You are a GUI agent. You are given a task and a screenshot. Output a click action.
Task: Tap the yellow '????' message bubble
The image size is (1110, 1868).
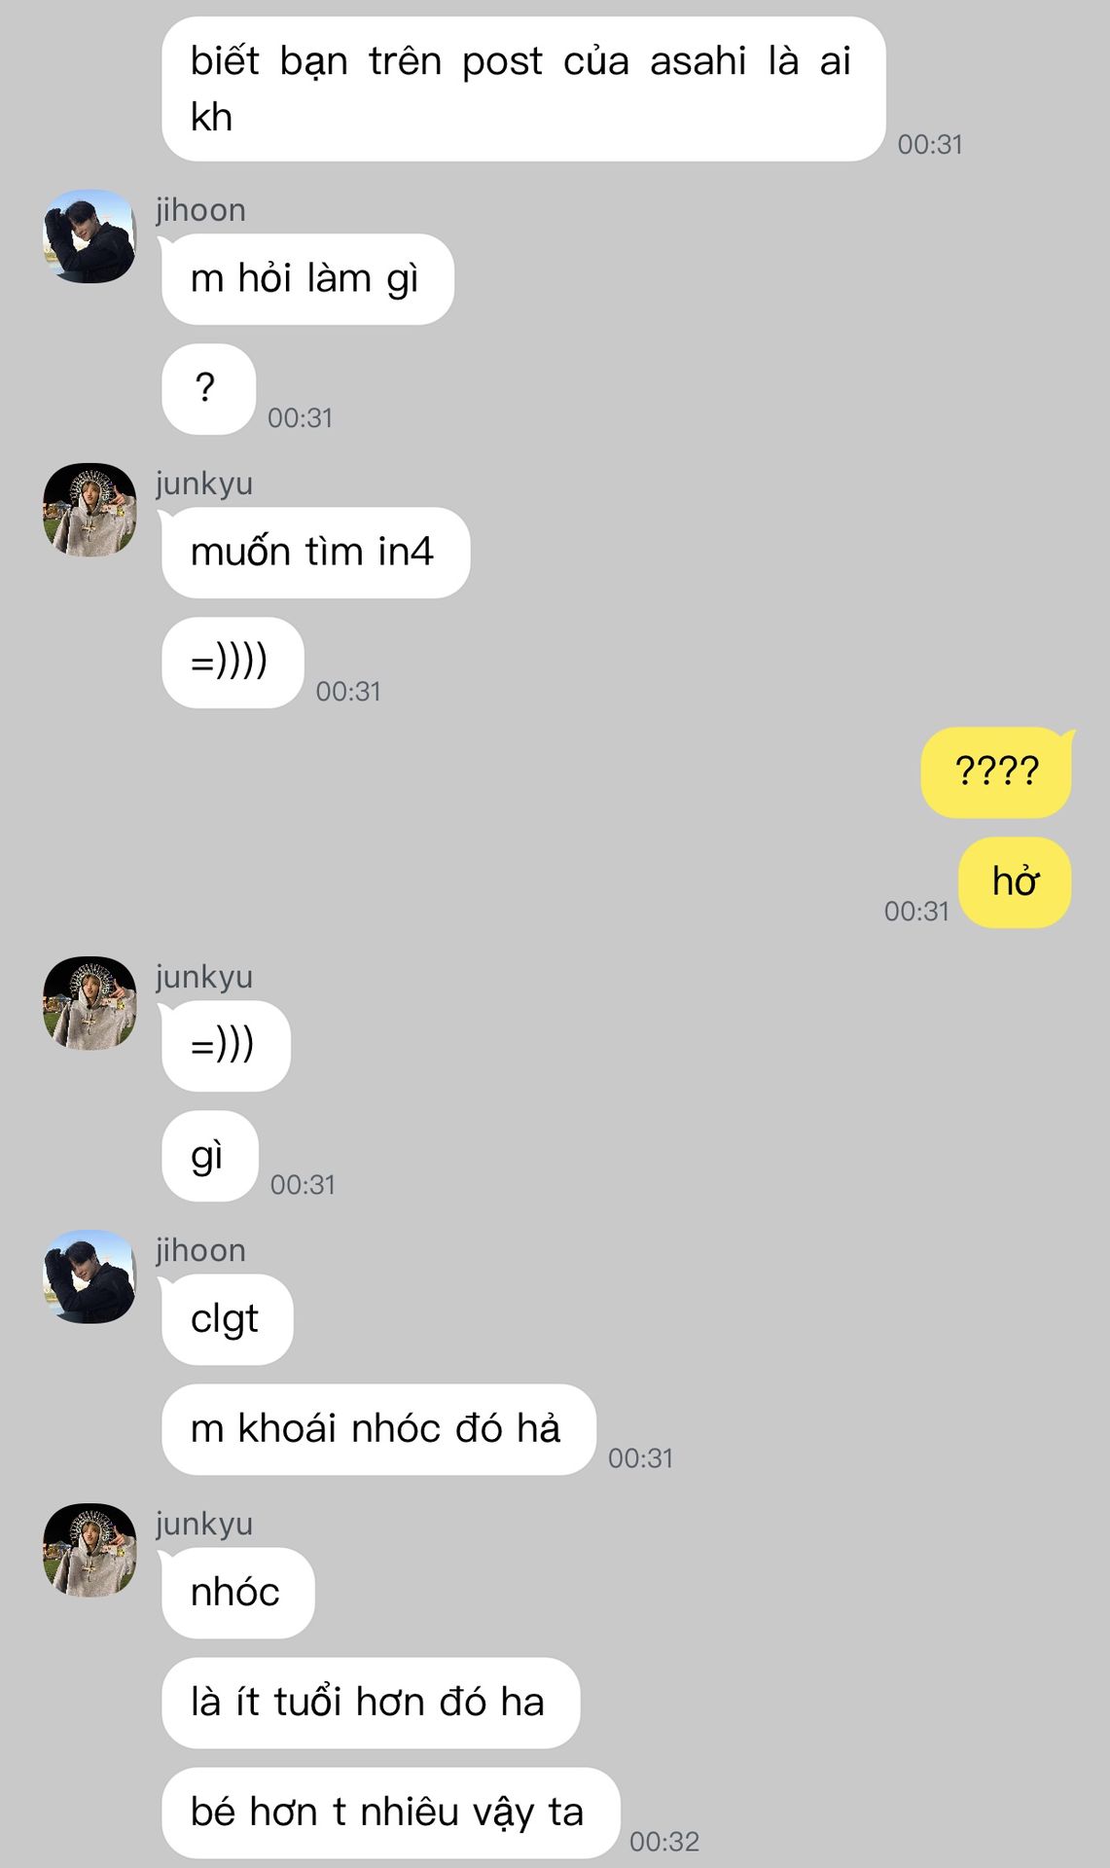996,772
